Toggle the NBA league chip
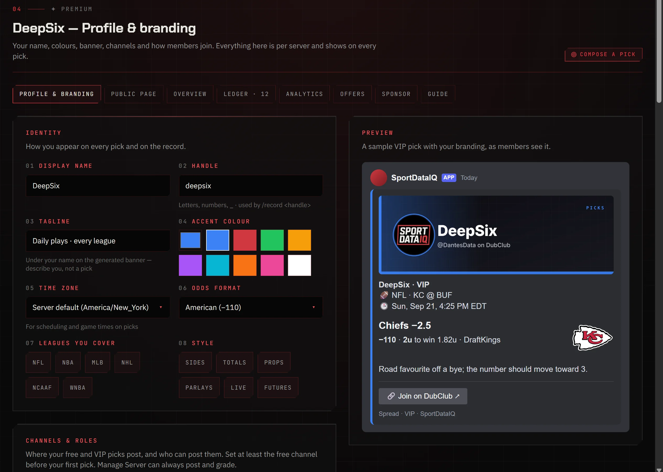This screenshot has width=663, height=472. point(68,362)
